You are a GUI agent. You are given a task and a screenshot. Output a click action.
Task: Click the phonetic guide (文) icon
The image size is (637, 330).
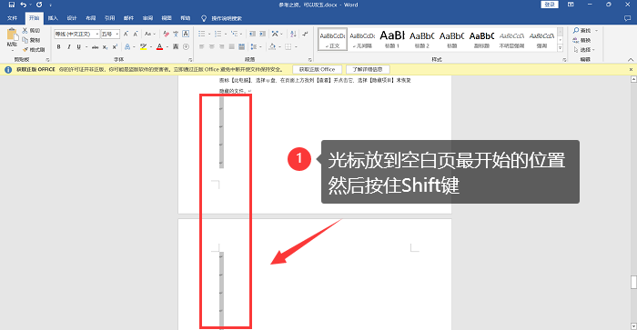[176, 35]
